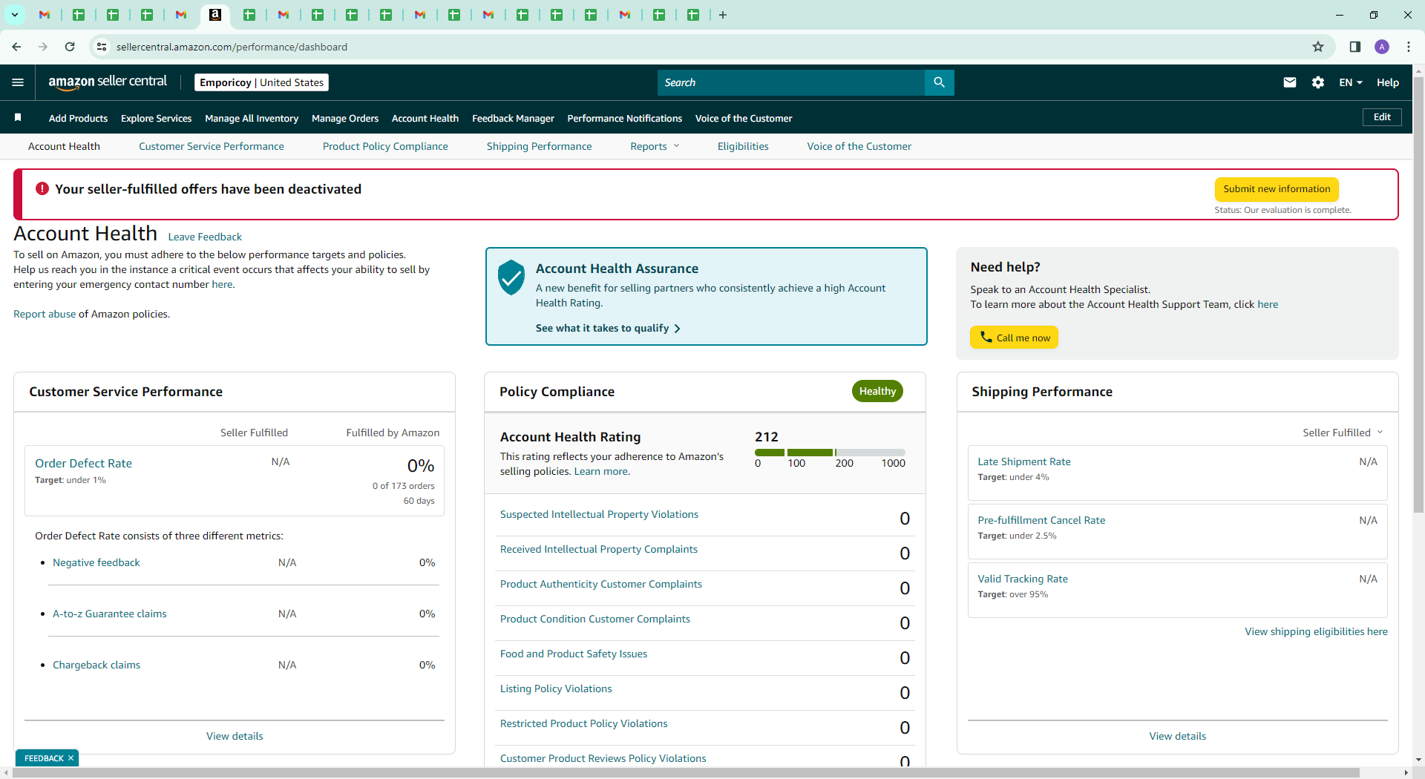Go back with the browser back arrow
1425x779 pixels.
[16, 47]
